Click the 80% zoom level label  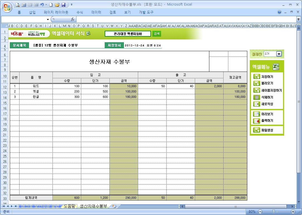(x=252, y=212)
